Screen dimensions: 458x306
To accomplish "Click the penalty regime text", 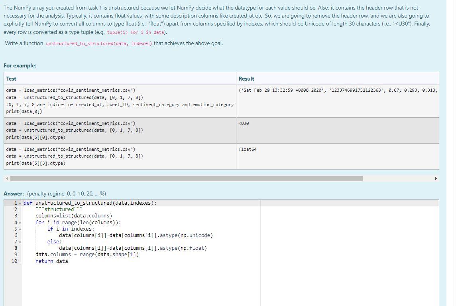I will (67, 193).
